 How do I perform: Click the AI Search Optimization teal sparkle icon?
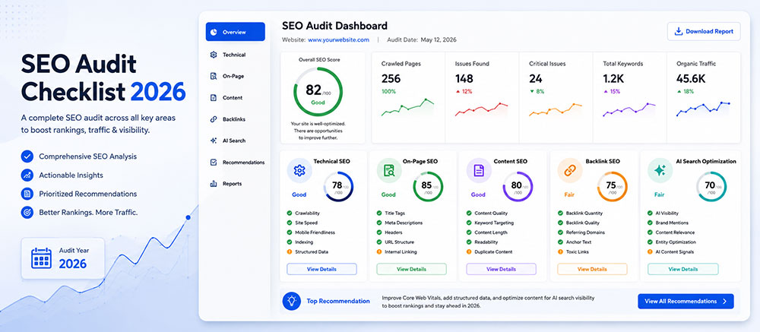point(660,171)
